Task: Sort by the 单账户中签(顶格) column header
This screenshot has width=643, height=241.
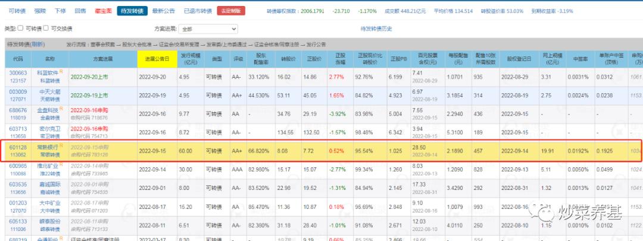Action: click(610, 59)
